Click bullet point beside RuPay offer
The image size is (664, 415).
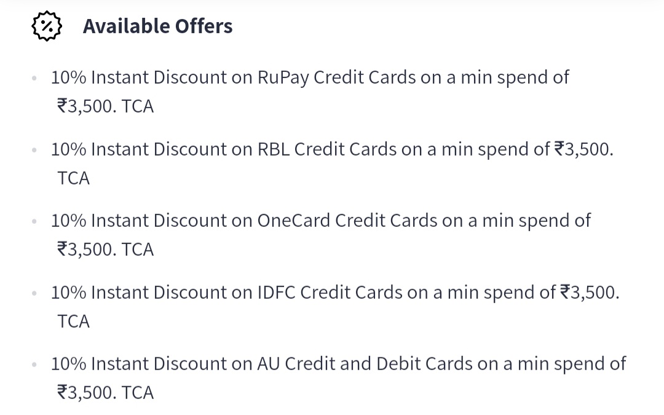coord(34,78)
